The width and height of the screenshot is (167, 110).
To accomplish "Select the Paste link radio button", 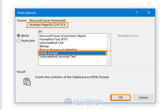I will [x=19, y=41].
